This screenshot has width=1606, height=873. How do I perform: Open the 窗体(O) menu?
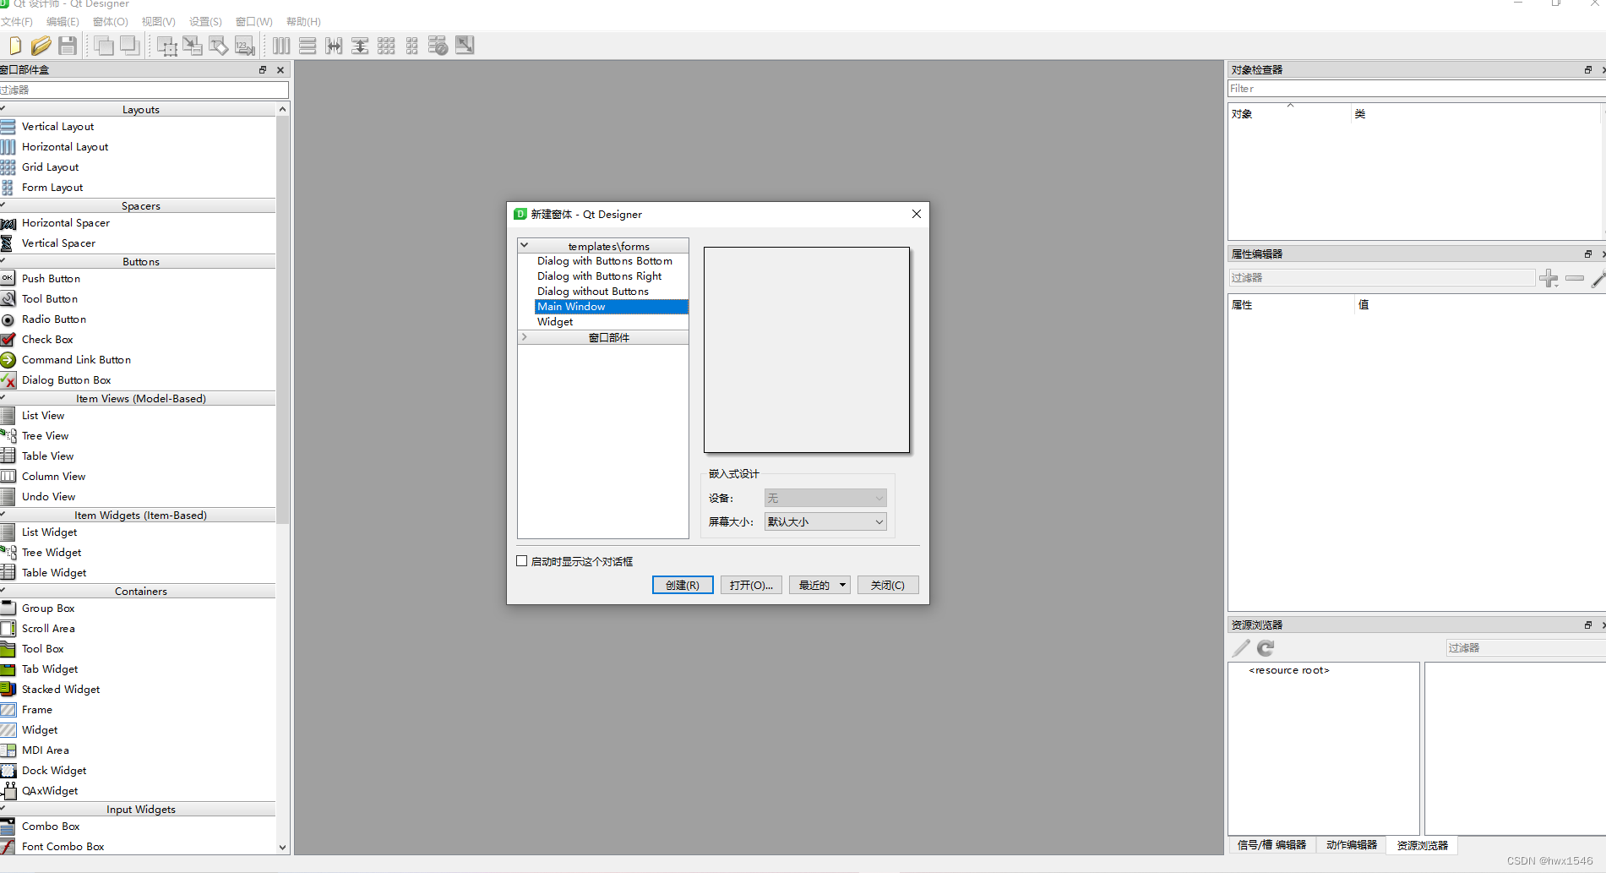pyautogui.click(x=111, y=21)
